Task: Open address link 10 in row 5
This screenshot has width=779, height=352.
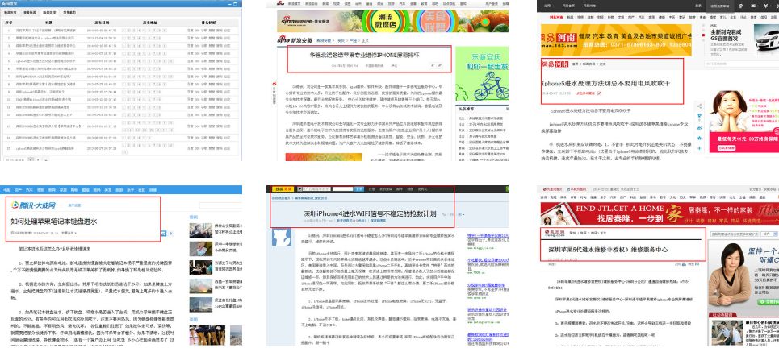Action: click(x=170, y=61)
